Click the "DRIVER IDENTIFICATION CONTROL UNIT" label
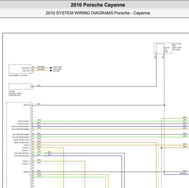Image resolution: width=189 pixels, height=188 pixels. tap(15, 93)
